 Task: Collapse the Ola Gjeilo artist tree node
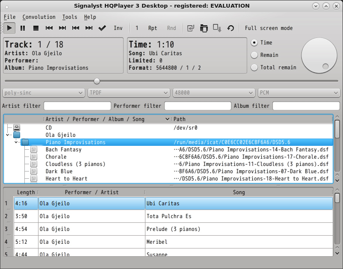point(8,135)
